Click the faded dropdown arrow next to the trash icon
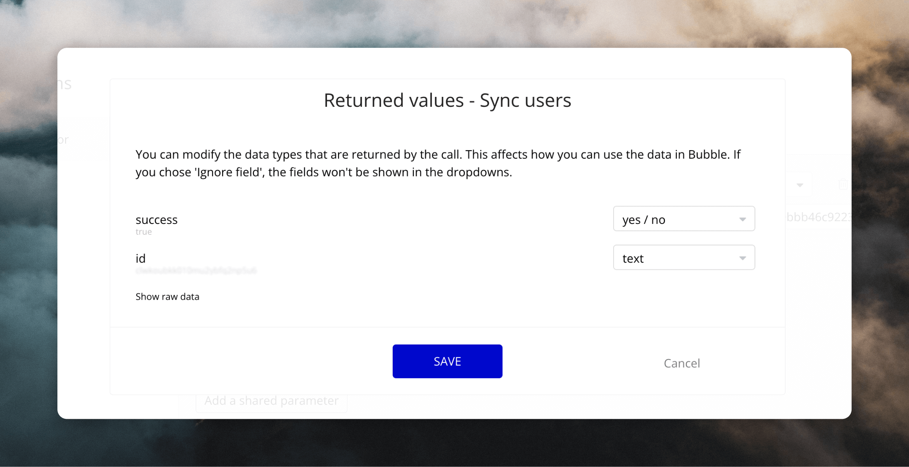This screenshot has width=909, height=467. (800, 185)
